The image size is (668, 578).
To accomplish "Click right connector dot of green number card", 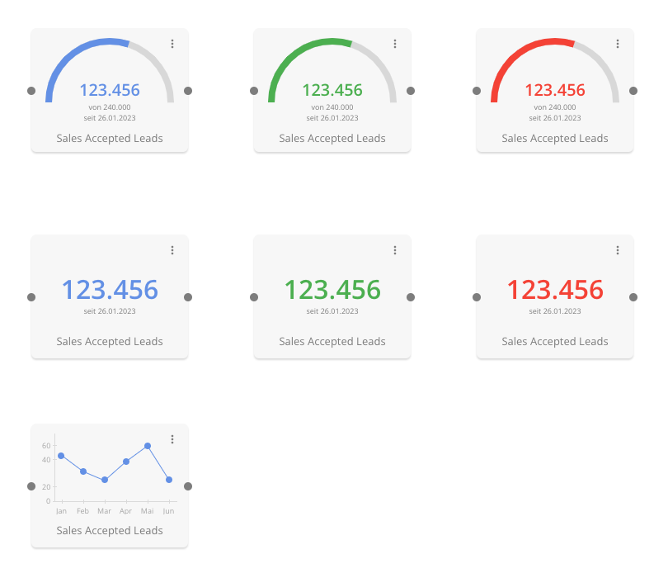I will (411, 297).
